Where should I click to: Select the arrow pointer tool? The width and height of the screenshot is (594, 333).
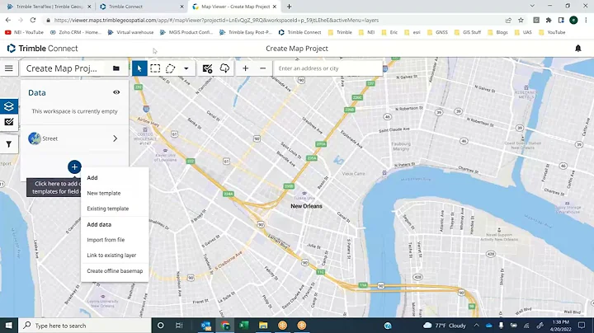pyautogui.click(x=139, y=68)
